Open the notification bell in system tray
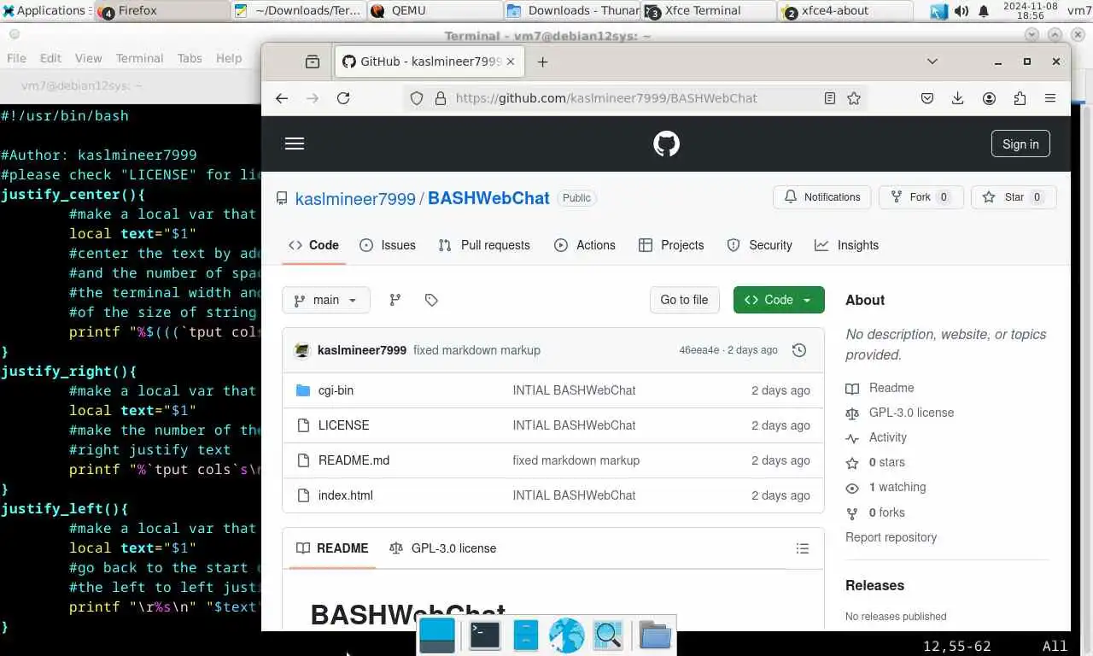1093x656 pixels. tap(983, 11)
